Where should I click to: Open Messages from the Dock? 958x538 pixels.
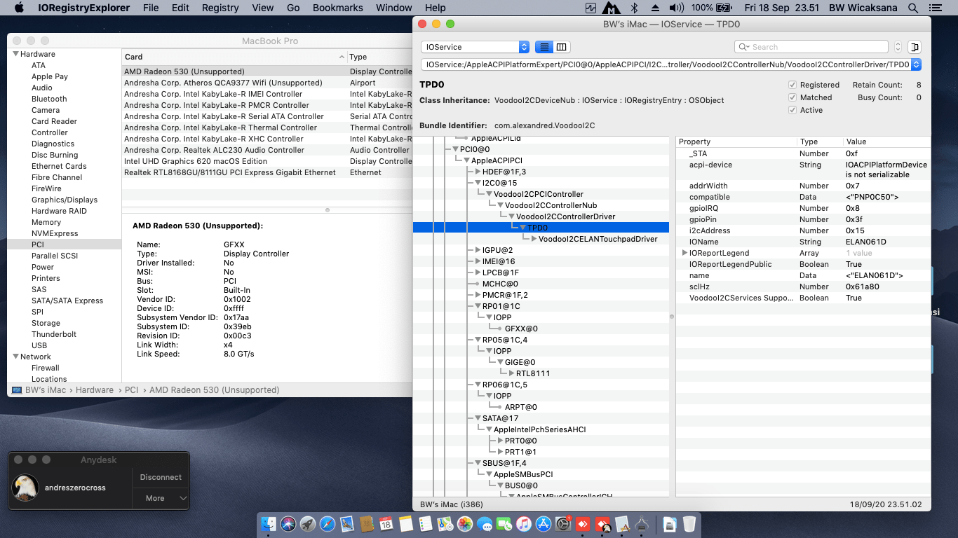click(x=485, y=523)
